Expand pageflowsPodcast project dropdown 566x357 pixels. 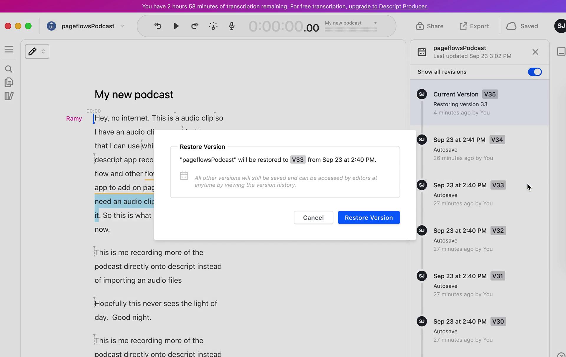tap(122, 26)
